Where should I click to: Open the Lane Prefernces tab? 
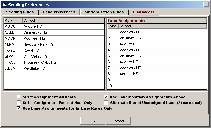[x=59, y=12]
